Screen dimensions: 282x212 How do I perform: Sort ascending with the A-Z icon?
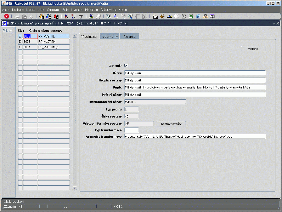click(x=66, y=16)
